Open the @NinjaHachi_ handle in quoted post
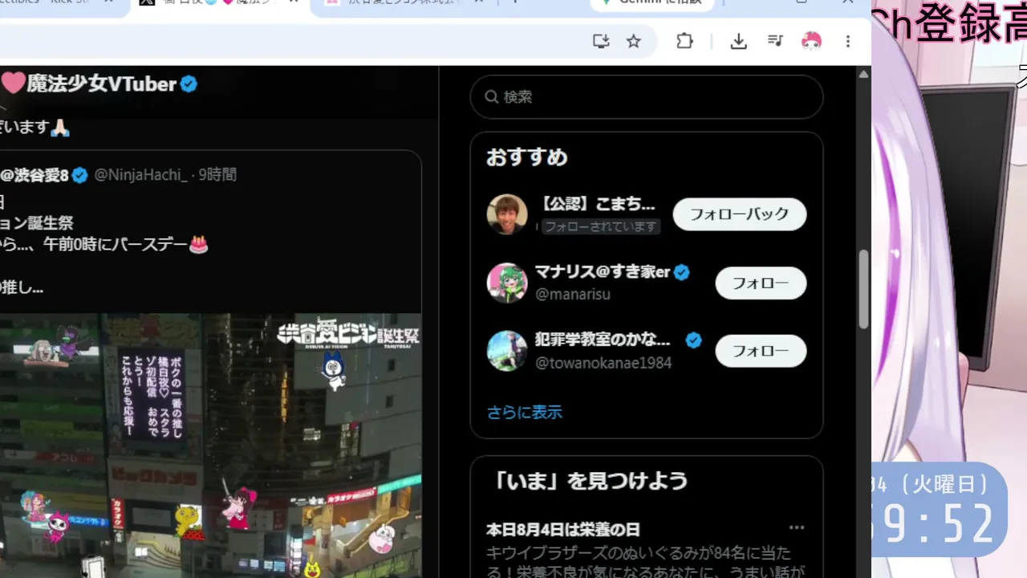Image resolution: width=1027 pixels, height=578 pixels. coord(140,175)
